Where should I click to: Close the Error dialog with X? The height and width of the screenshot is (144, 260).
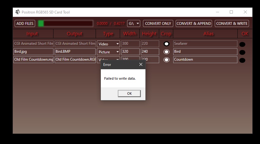point(141,65)
